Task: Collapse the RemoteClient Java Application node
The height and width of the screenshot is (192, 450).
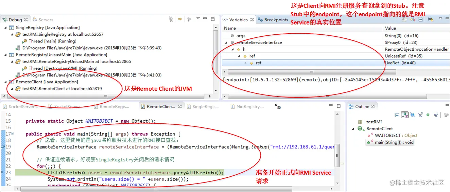Action: tap(5, 82)
